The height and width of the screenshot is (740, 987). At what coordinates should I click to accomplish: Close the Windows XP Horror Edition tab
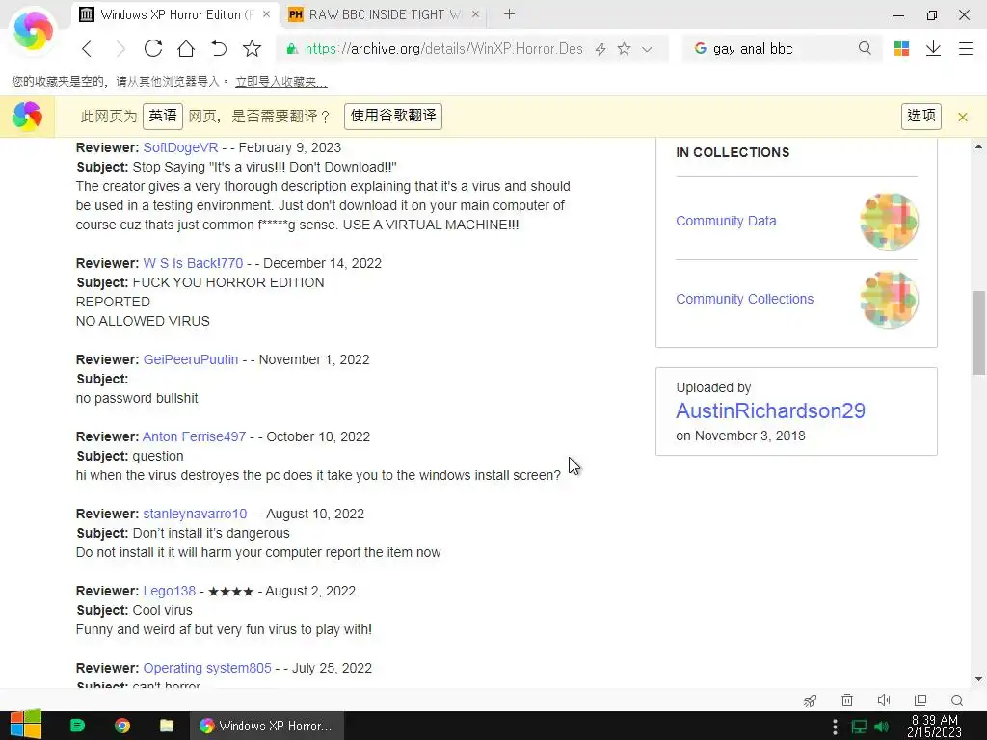click(x=266, y=14)
